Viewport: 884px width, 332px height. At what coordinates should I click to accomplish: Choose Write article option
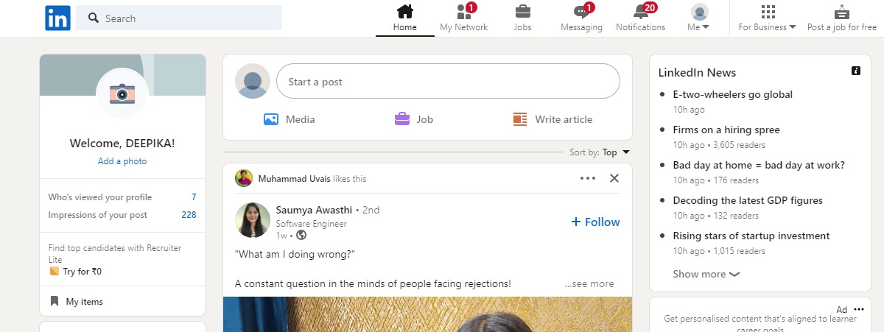pos(552,119)
